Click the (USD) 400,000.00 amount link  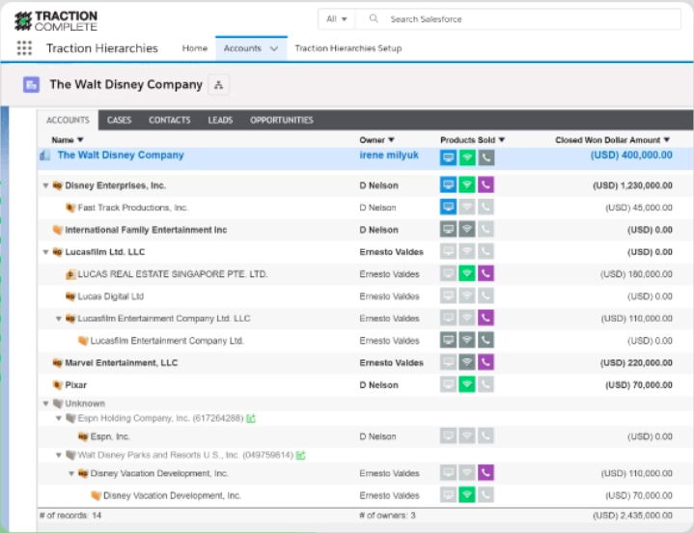631,154
